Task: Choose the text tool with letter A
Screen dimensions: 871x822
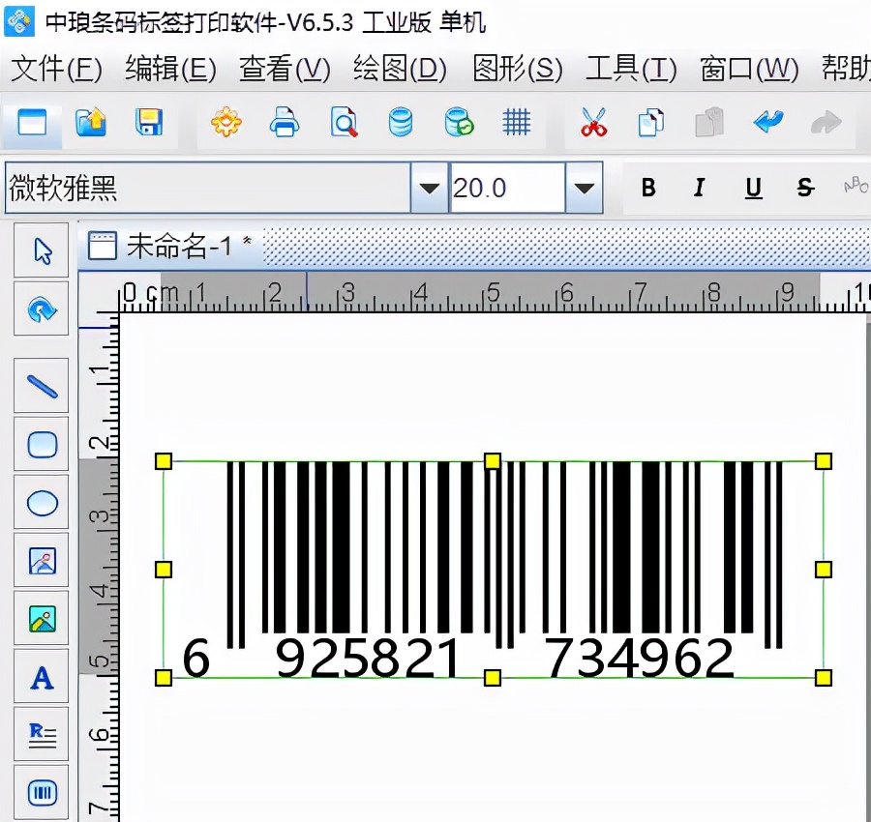Action: coord(42,676)
